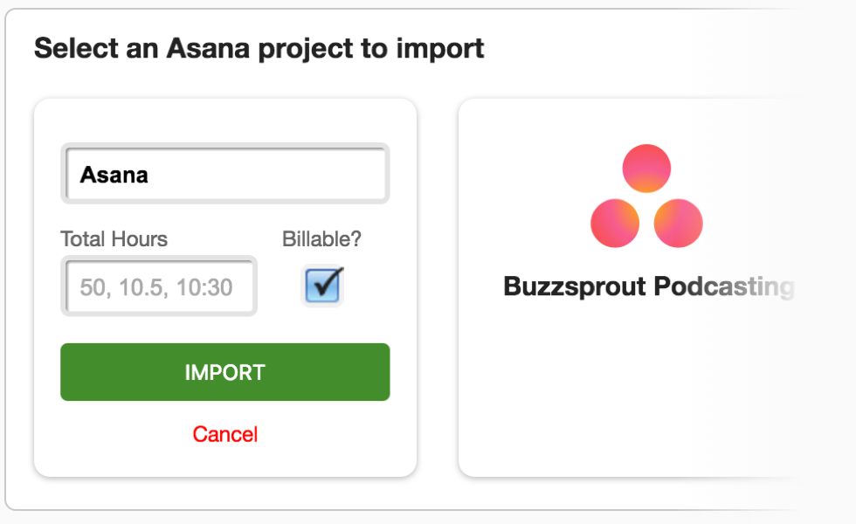Image resolution: width=856 pixels, height=524 pixels.
Task: Select the Buzzsprout Podcasting project card
Action: pos(628,287)
